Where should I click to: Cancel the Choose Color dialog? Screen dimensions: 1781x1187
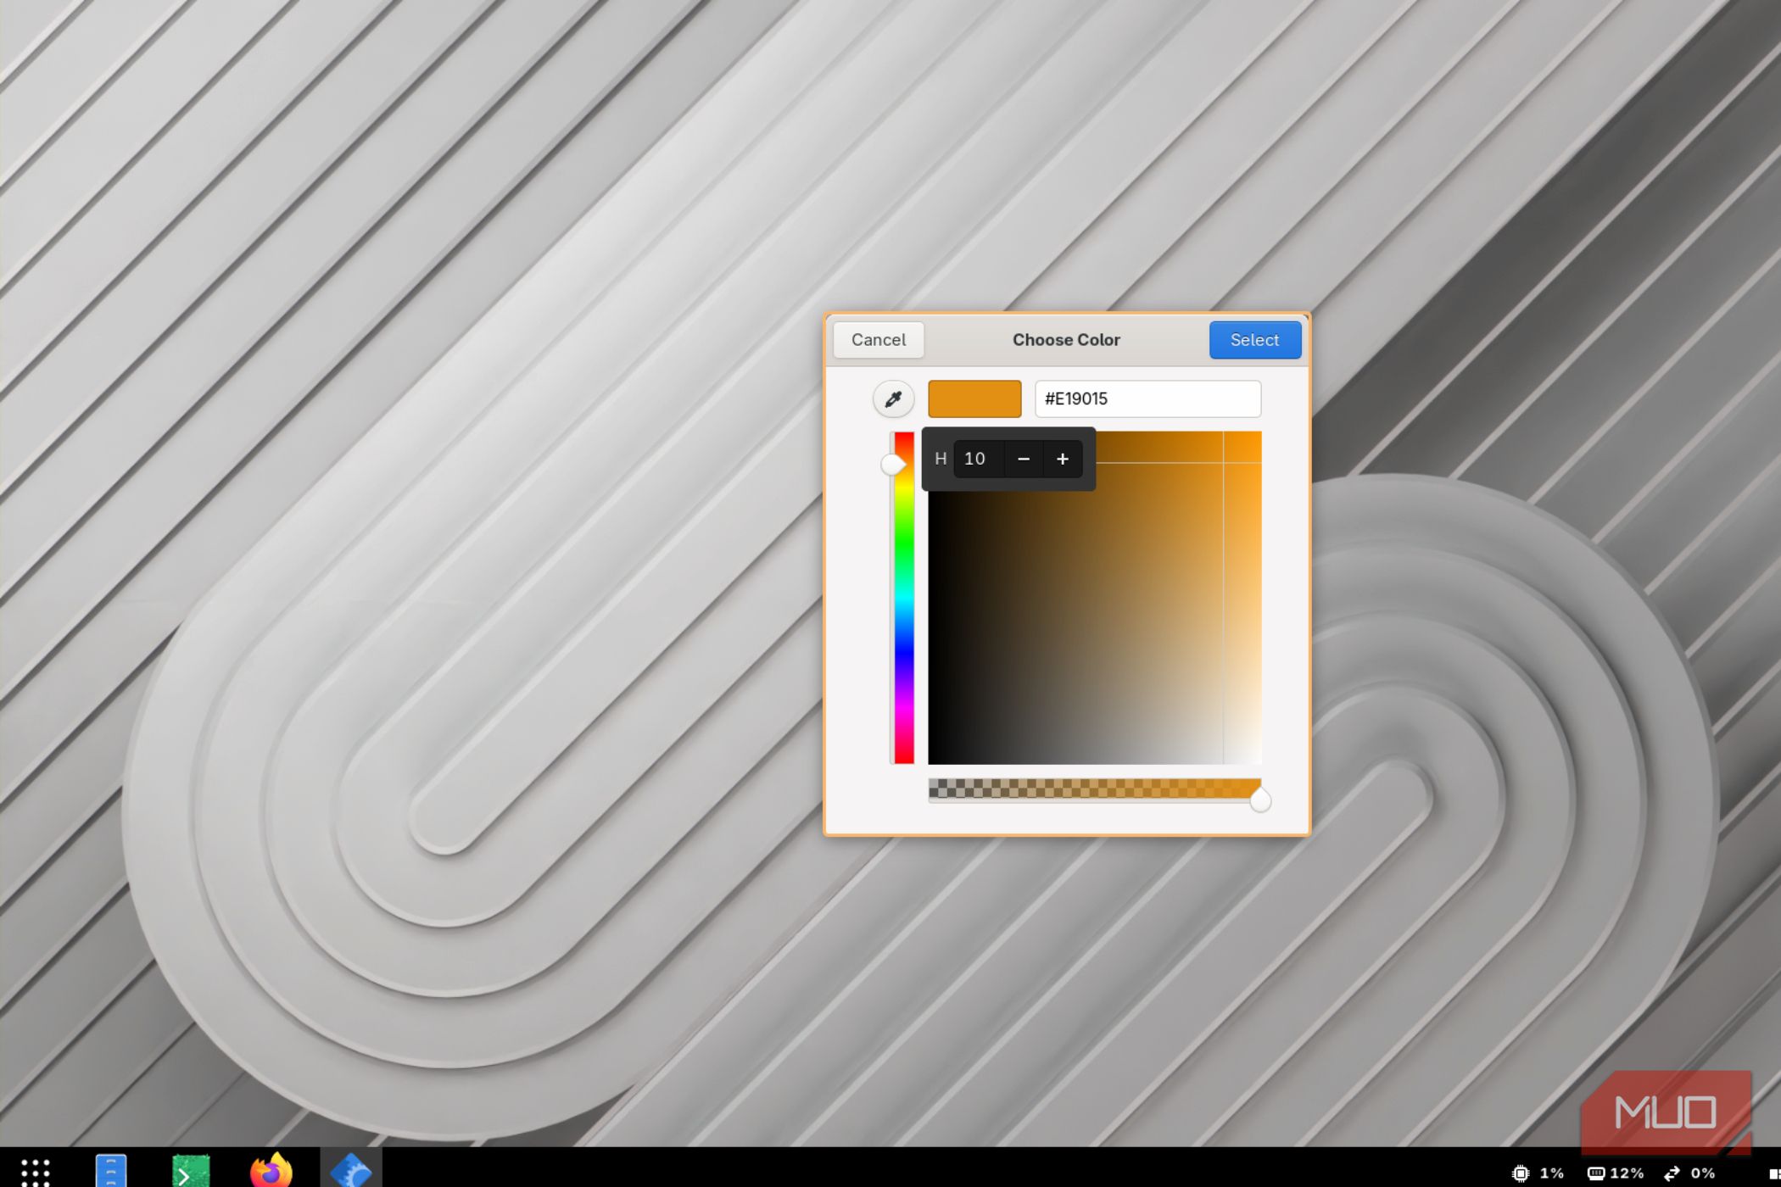tap(878, 339)
